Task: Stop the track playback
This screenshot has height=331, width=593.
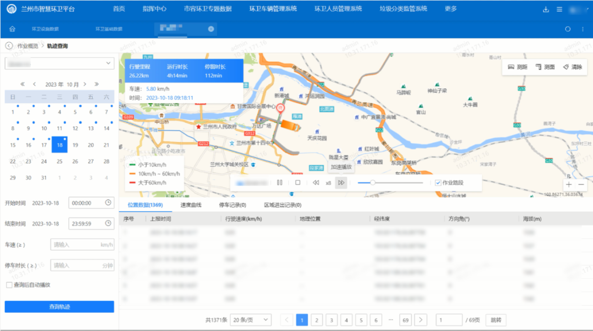Action: pyautogui.click(x=298, y=183)
